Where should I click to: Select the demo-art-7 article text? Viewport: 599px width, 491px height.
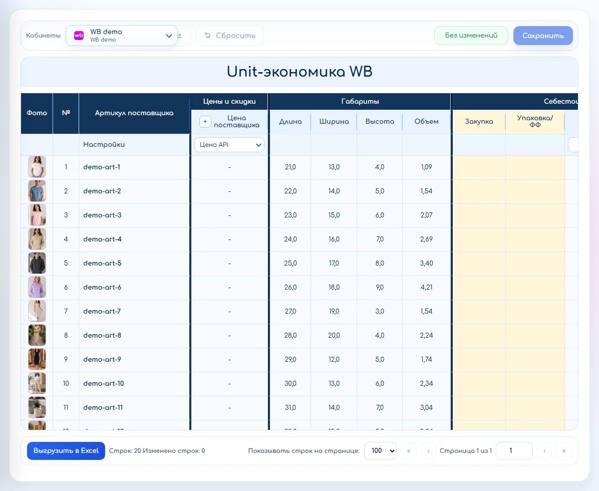pyautogui.click(x=102, y=312)
